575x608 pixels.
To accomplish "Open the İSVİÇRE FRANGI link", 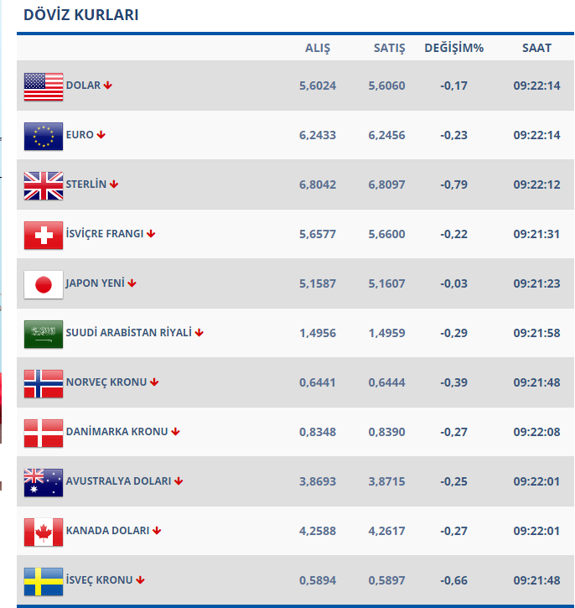I will point(105,234).
